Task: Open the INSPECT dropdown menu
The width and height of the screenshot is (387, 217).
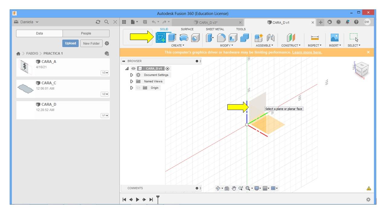Action: (315, 46)
